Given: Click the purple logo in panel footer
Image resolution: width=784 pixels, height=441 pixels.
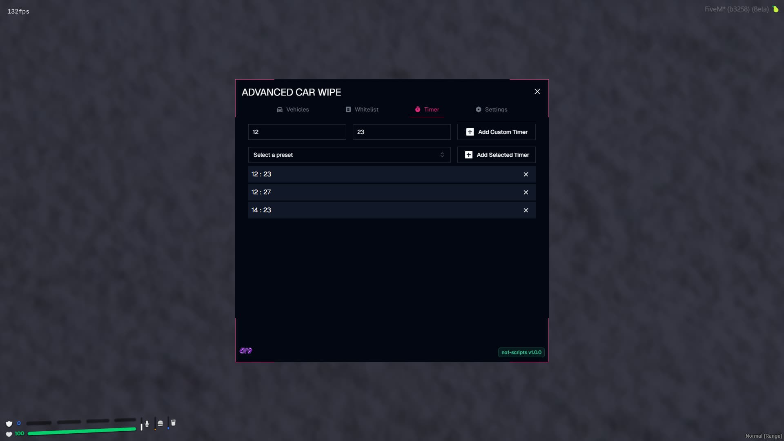Looking at the screenshot, I should click(x=246, y=351).
